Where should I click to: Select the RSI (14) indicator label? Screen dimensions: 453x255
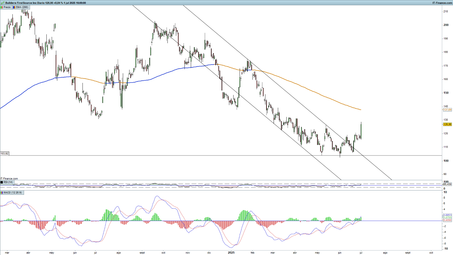pos(8,182)
